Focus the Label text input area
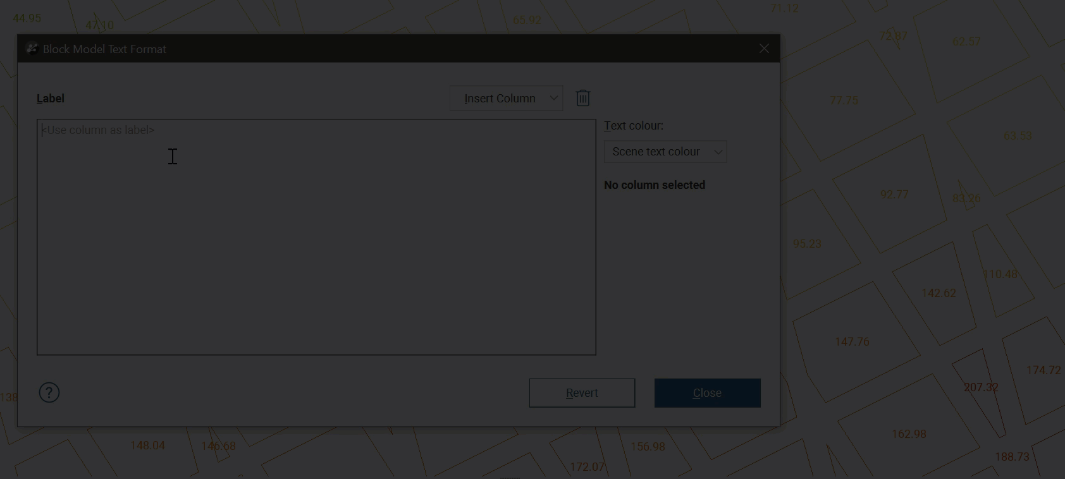This screenshot has width=1065, height=479. pyautogui.click(x=316, y=237)
